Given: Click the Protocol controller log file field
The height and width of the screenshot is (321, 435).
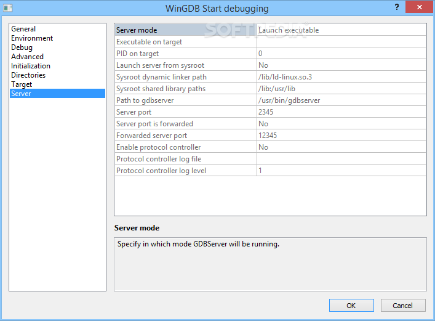Looking at the screenshot, I should tap(341, 159).
